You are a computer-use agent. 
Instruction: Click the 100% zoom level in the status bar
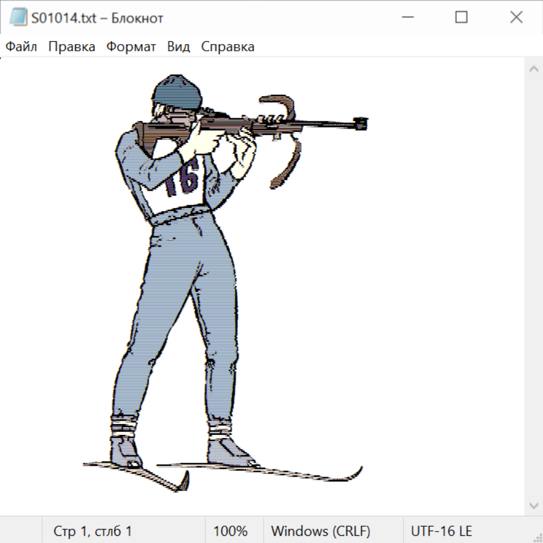230,532
